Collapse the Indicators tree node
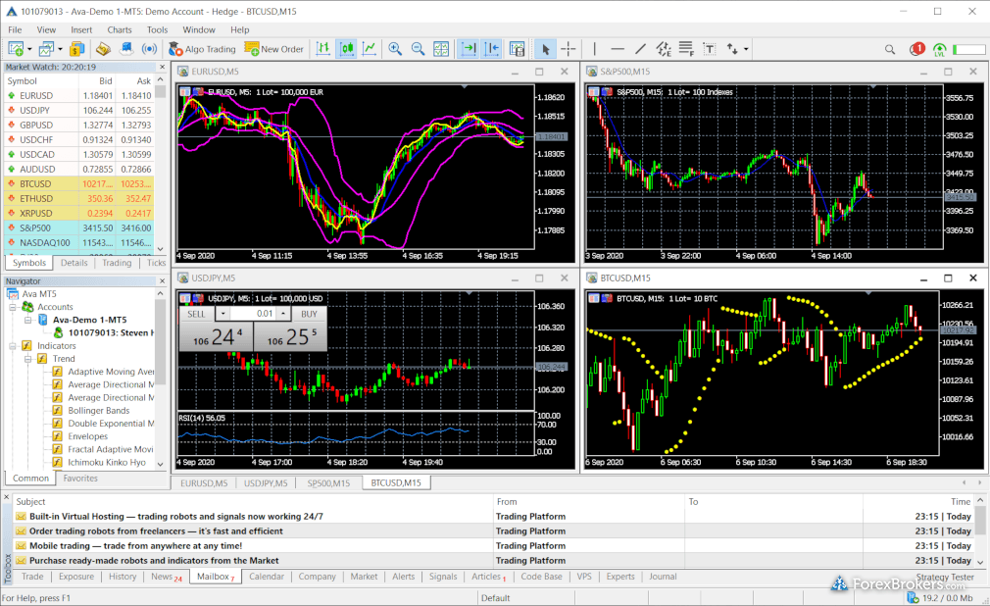The image size is (990, 606). click(x=12, y=345)
